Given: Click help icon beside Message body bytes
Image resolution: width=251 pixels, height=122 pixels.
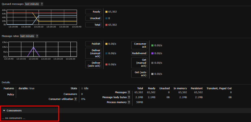Looking at the screenshot, I should coord(129,97).
